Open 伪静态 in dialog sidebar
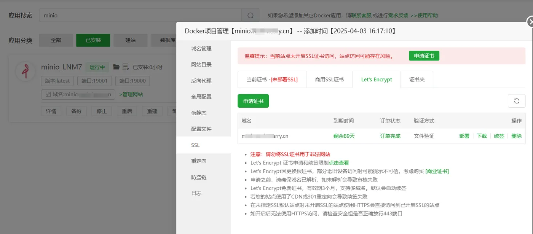 [x=204, y=113]
